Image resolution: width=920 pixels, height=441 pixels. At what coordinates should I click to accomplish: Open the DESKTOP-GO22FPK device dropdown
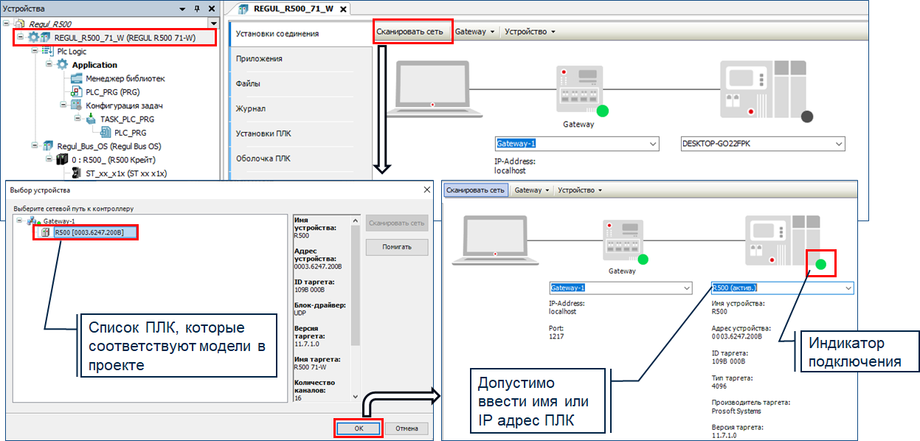tap(837, 144)
